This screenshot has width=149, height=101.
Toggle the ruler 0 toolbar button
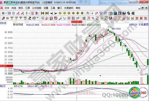[x=27, y=13]
